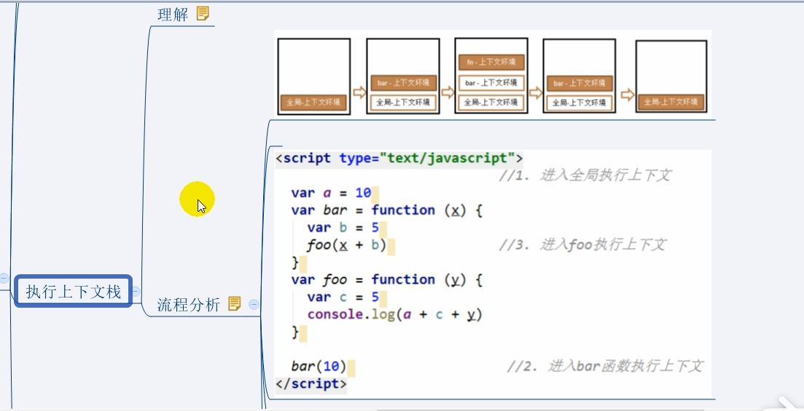Viewport: 804px width, 411px height.
Task: Click the line var bar = function (x) {
Action: (x=387, y=210)
